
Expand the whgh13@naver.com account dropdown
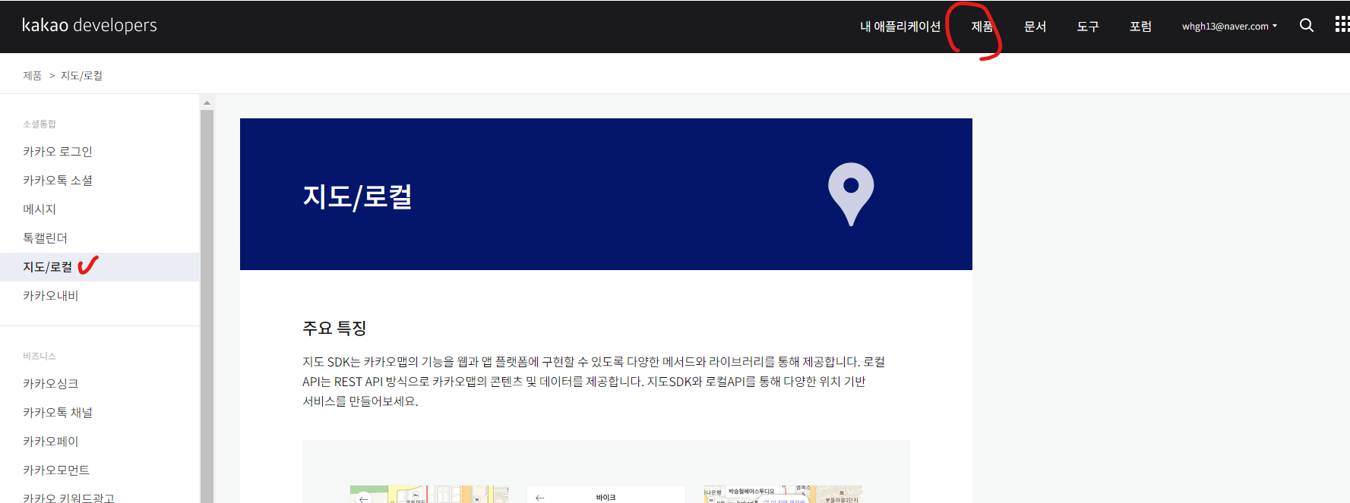(1229, 27)
